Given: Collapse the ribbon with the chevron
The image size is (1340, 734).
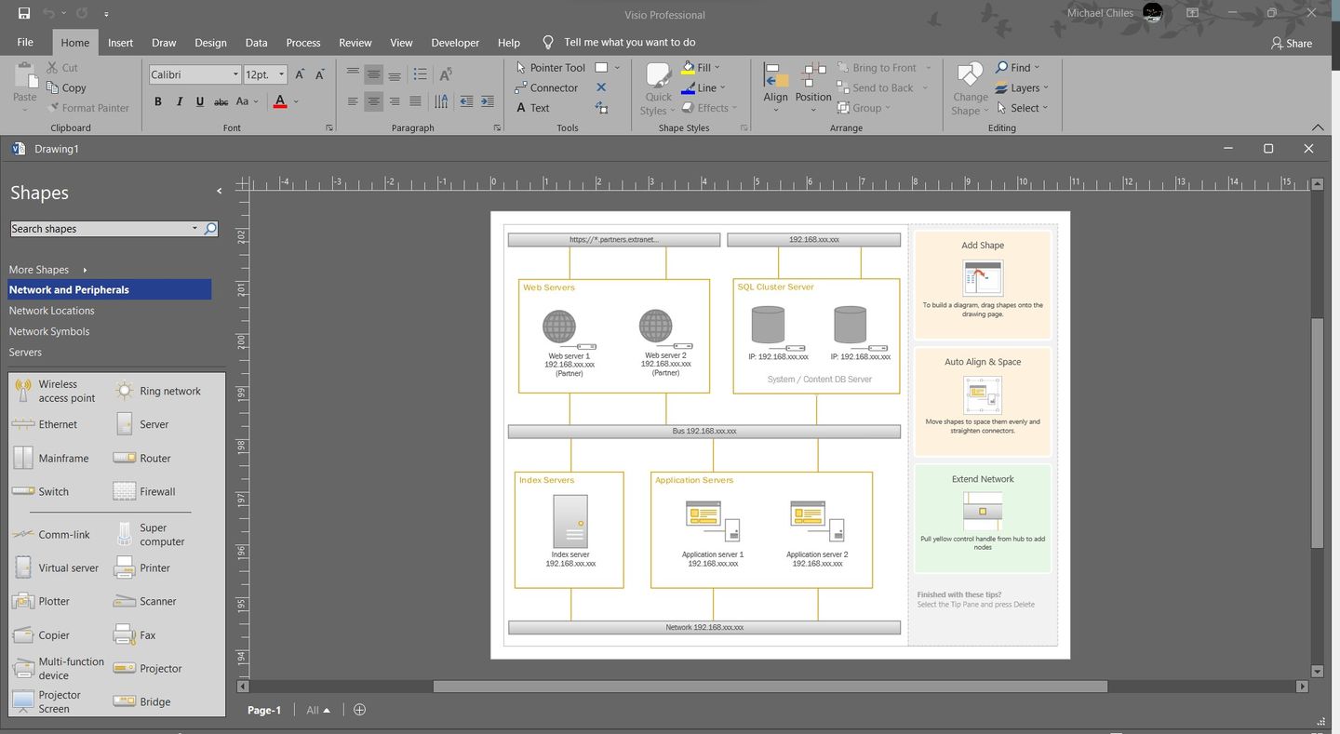Looking at the screenshot, I should coord(1318,127).
